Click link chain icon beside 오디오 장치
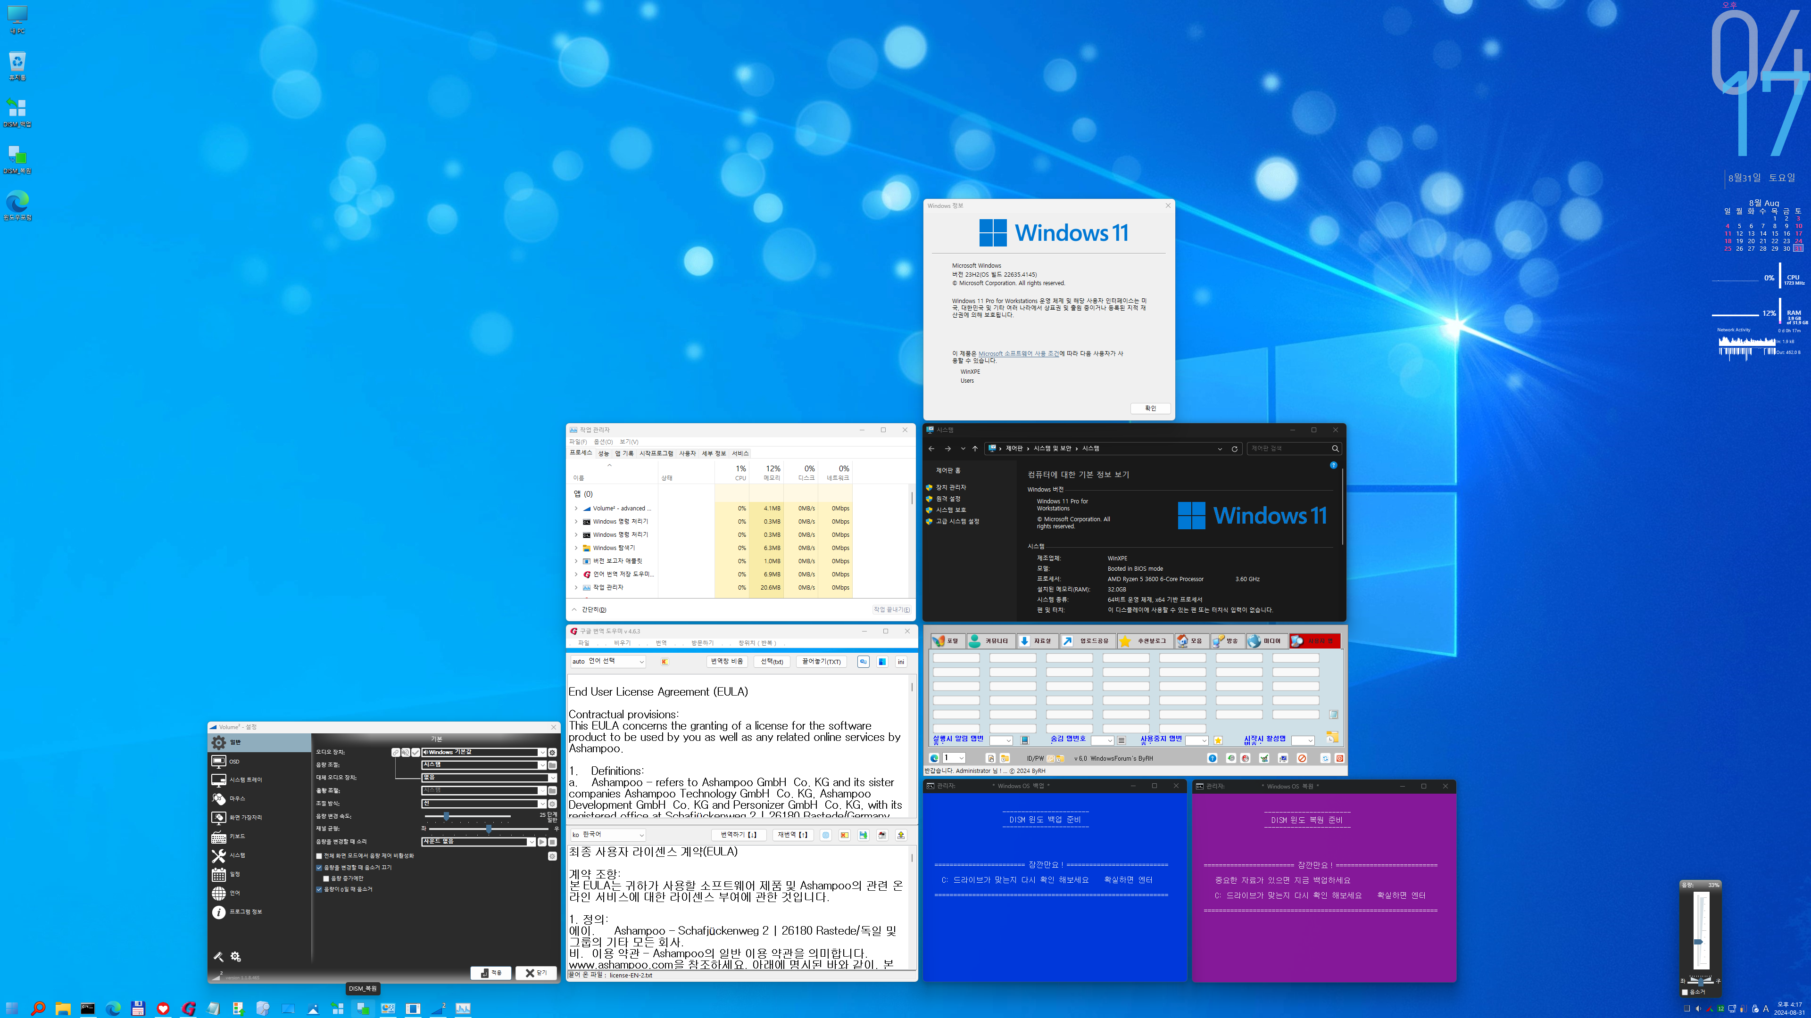Image resolution: width=1811 pixels, height=1018 pixels. coord(396,753)
